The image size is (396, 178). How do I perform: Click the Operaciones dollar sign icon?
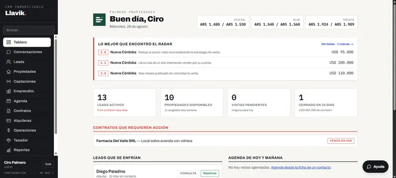pos(8,131)
